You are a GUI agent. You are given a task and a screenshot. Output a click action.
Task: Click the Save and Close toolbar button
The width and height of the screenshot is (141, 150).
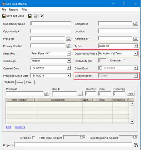pos(13,16)
